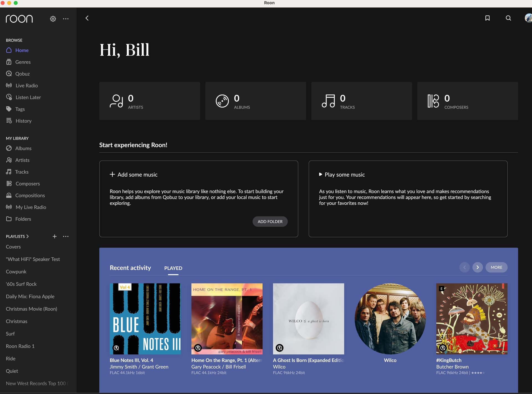
Task: Open Roon settings gear icon
Action: pos(53,19)
